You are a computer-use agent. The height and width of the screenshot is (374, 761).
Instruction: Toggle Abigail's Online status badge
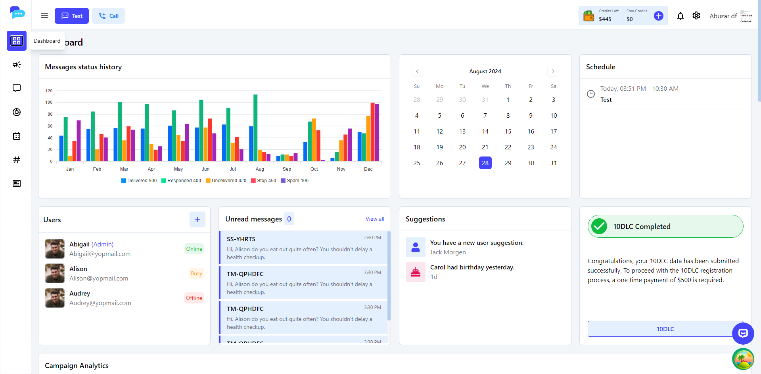pos(194,249)
